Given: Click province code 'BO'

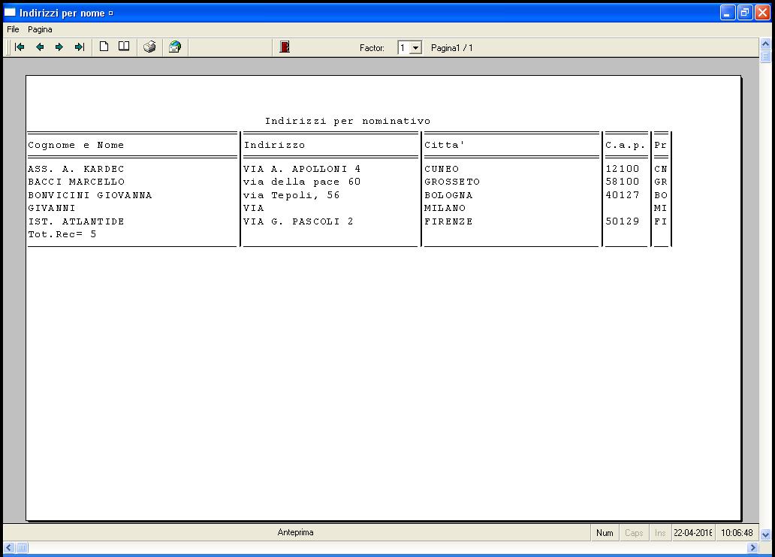Looking at the screenshot, I should tap(661, 195).
